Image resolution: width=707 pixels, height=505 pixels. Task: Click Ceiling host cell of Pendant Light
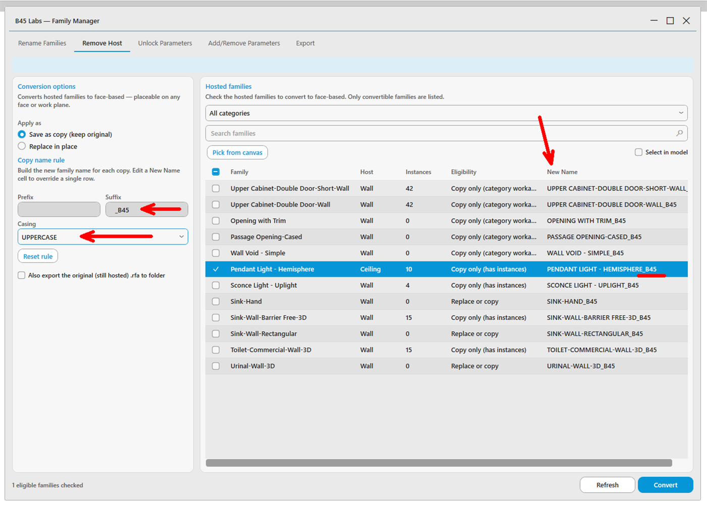(370, 269)
